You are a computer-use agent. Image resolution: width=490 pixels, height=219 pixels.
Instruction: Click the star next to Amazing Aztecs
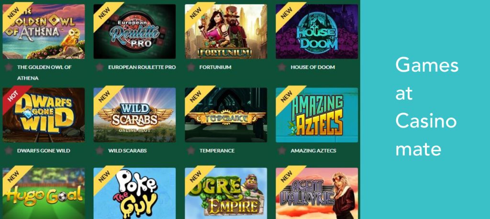coord(282,151)
